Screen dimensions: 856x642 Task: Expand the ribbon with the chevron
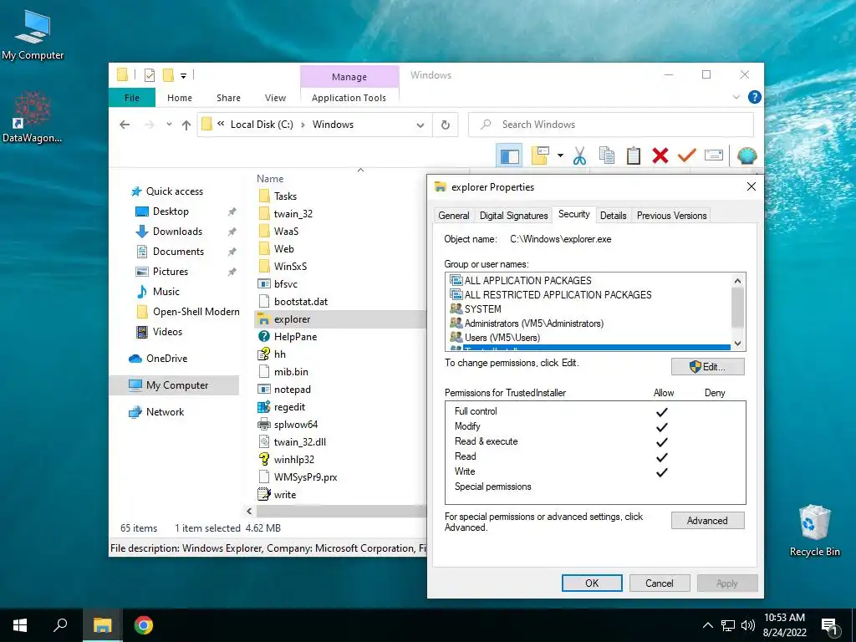pos(736,97)
